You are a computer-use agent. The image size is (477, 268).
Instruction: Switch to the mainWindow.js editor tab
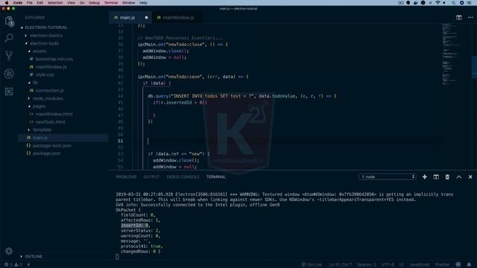point(177,18)
